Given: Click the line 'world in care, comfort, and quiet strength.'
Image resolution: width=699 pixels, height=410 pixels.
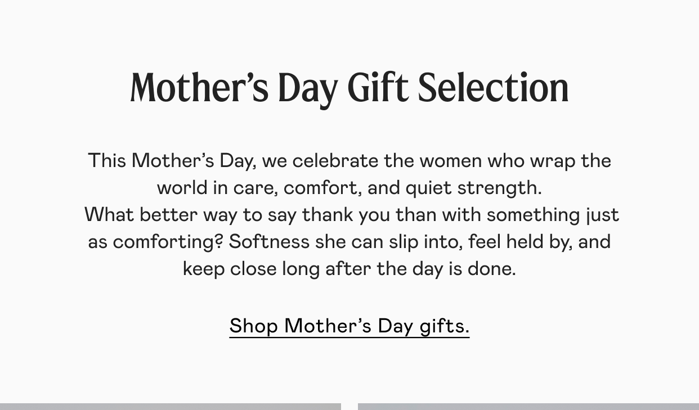Looking at the screenshot, I should [x=349, y=188].
